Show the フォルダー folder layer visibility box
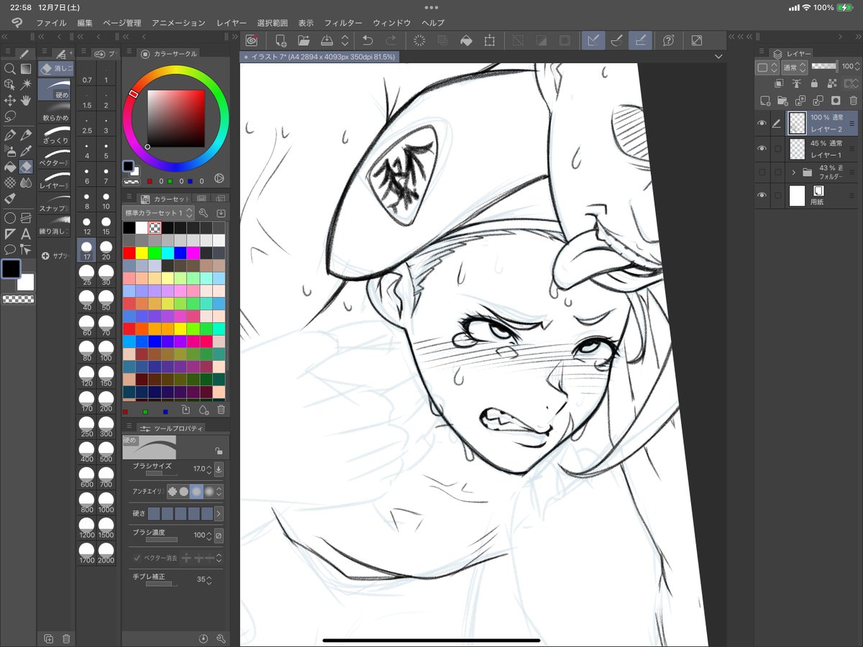This screenshot has height=647, width=863. pos(762,173)
